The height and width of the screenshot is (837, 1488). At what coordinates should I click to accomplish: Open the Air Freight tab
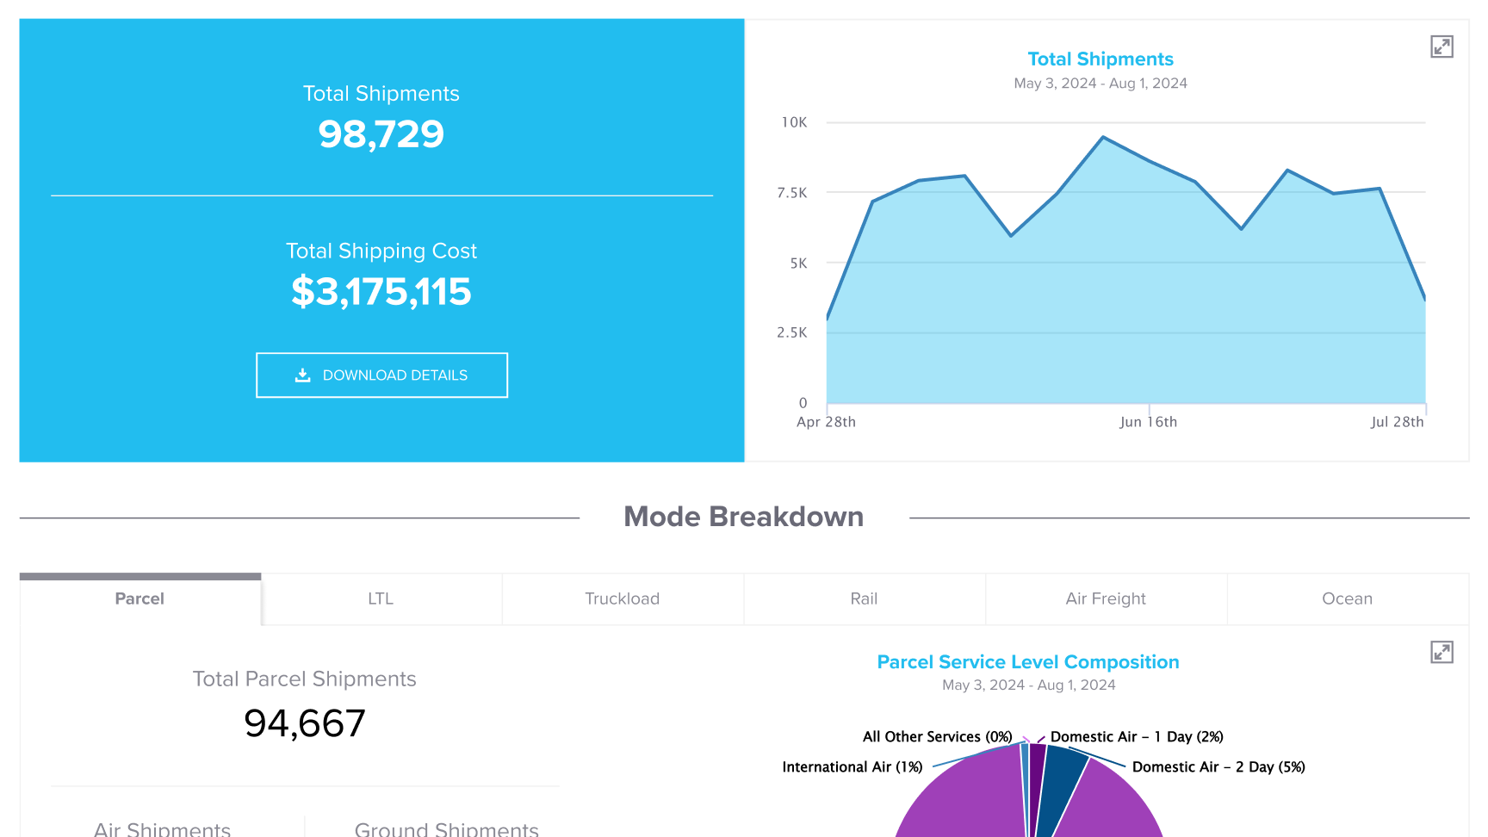coord(1106,598)
